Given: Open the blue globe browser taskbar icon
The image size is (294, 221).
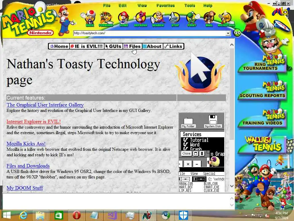Looking at the screenshot, I should click(166, 215).
